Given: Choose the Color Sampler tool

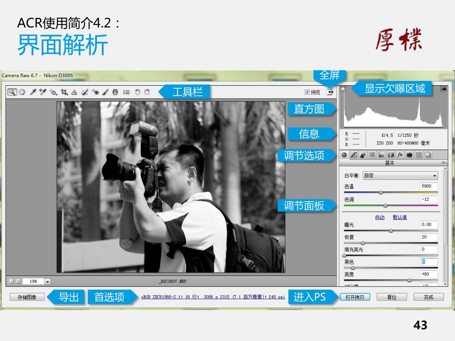Looking at the screenshot, I should (43, 92).
